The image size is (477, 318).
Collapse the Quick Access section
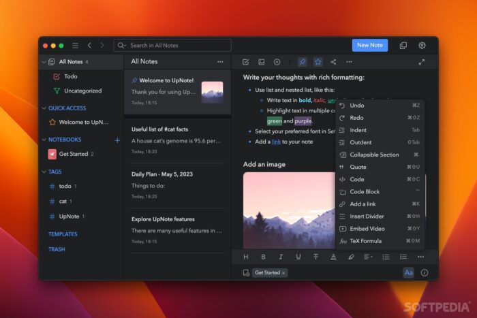[x=44, y=108]
